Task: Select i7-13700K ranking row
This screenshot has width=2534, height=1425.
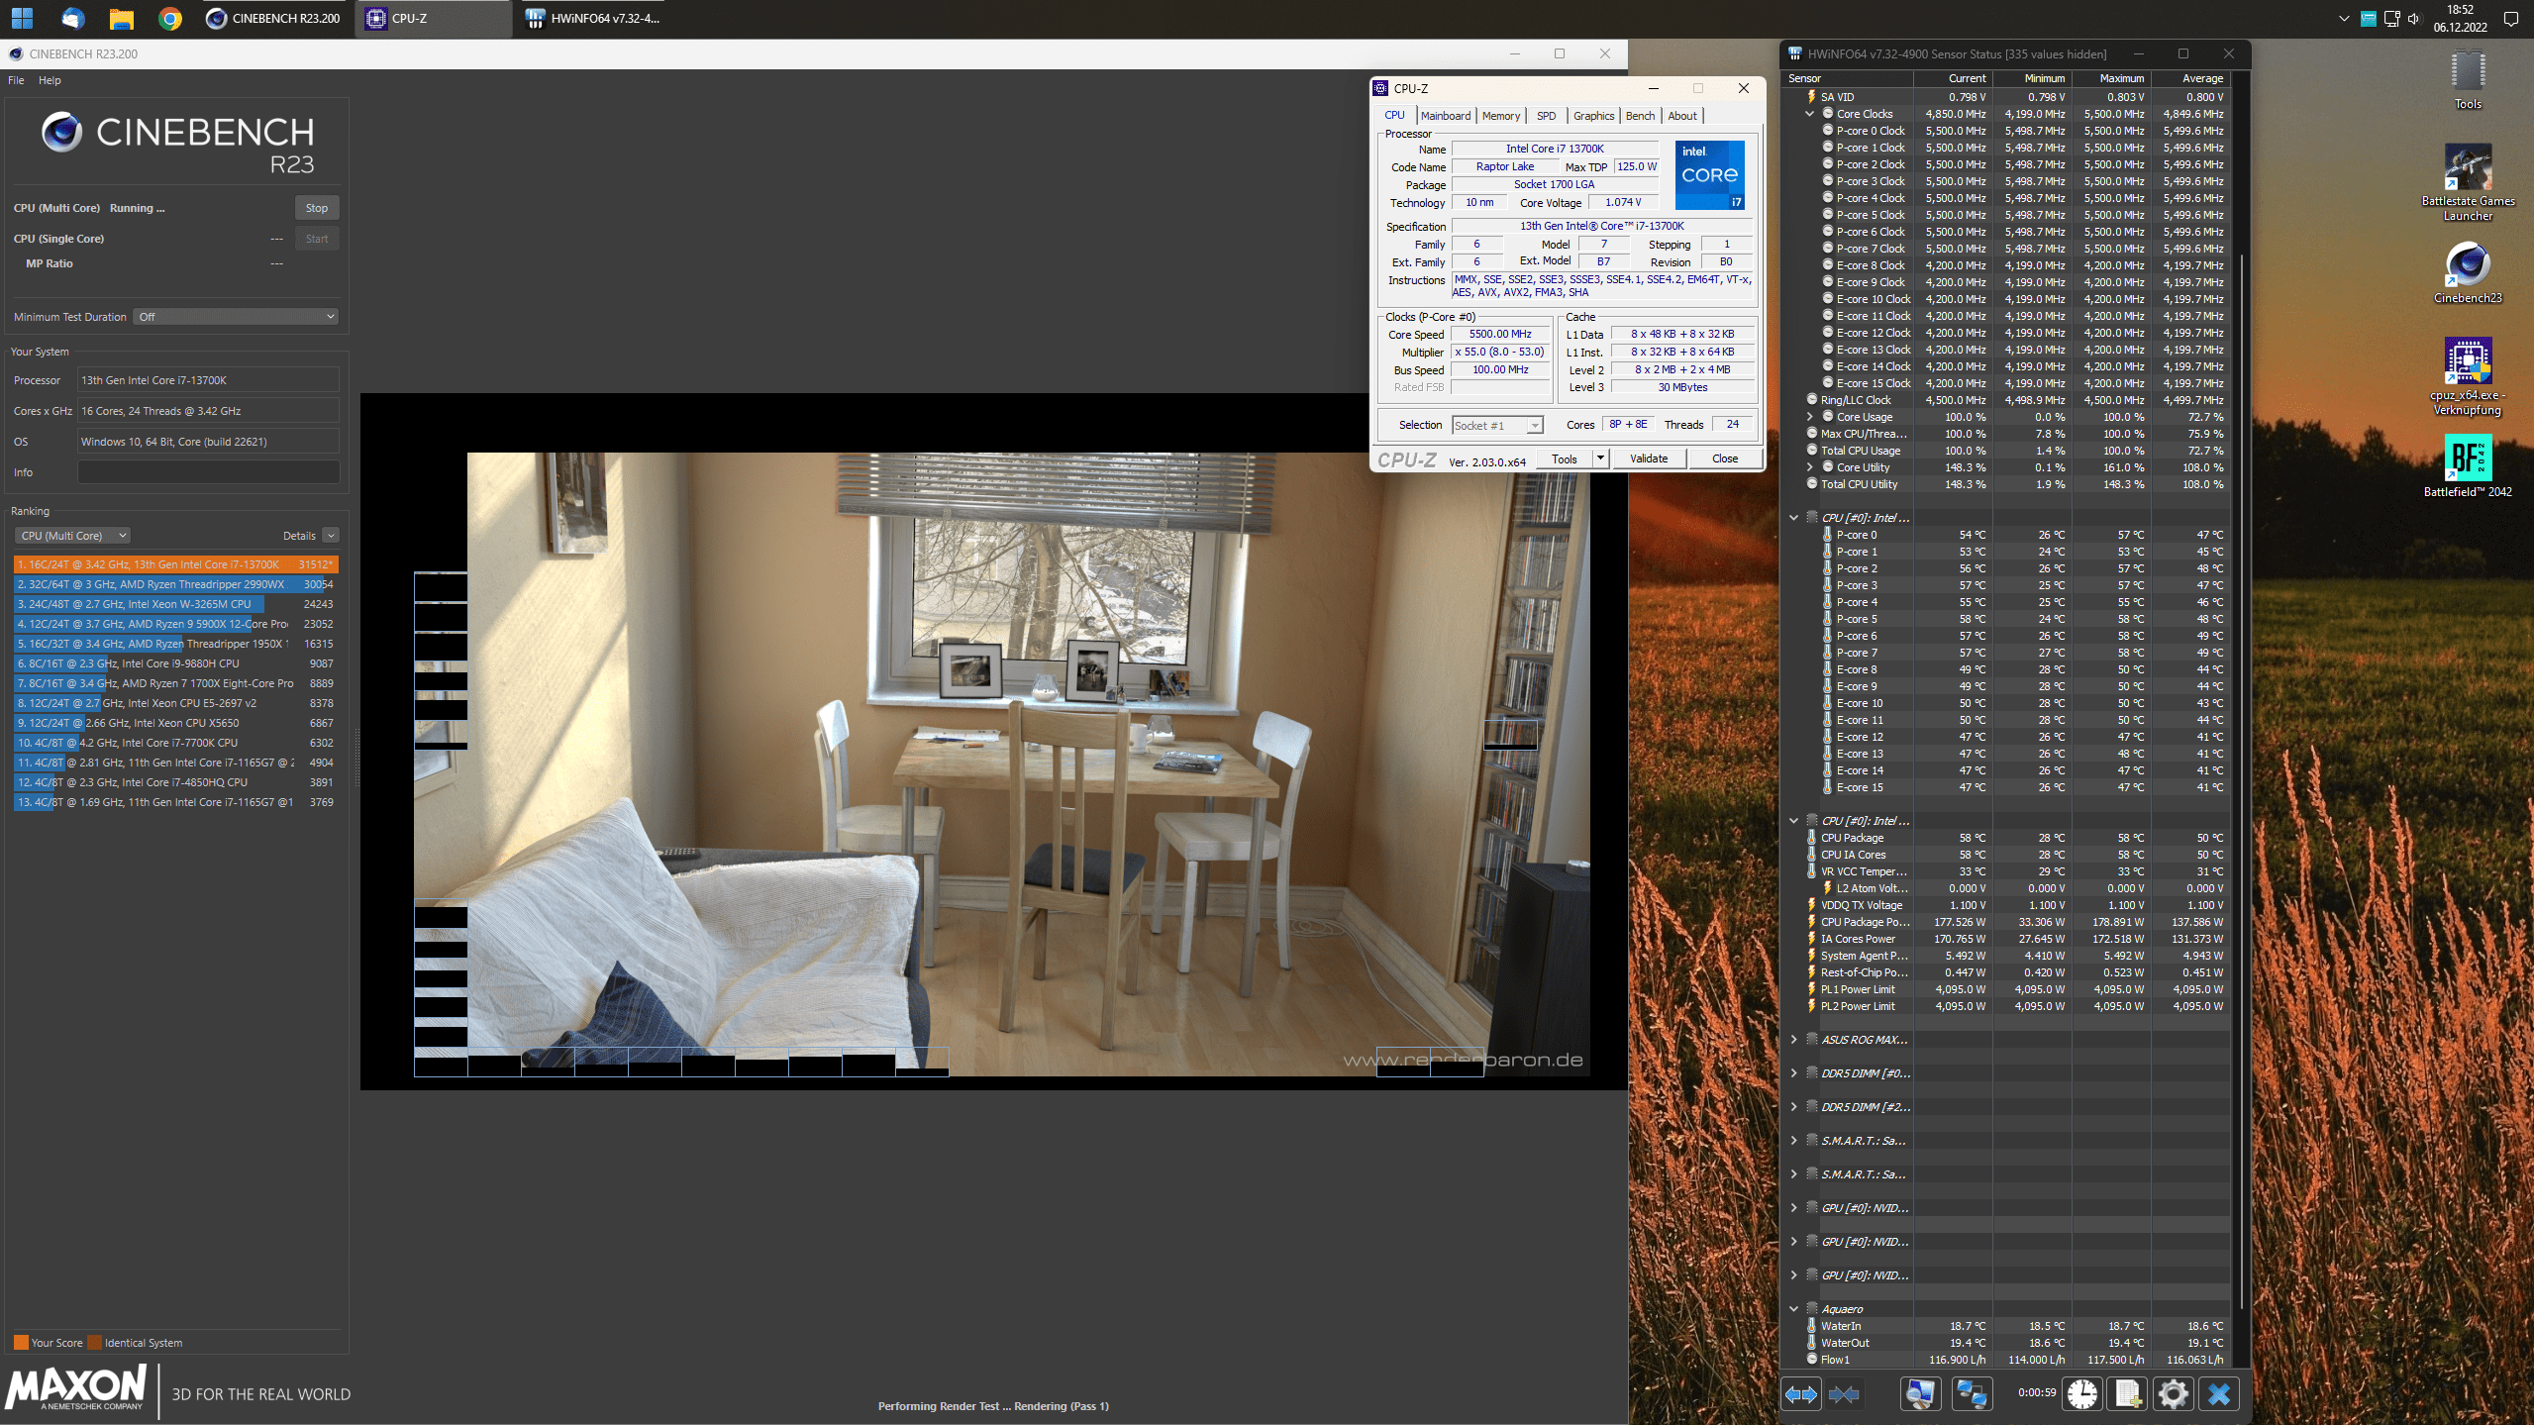Action: coord(176,564)
